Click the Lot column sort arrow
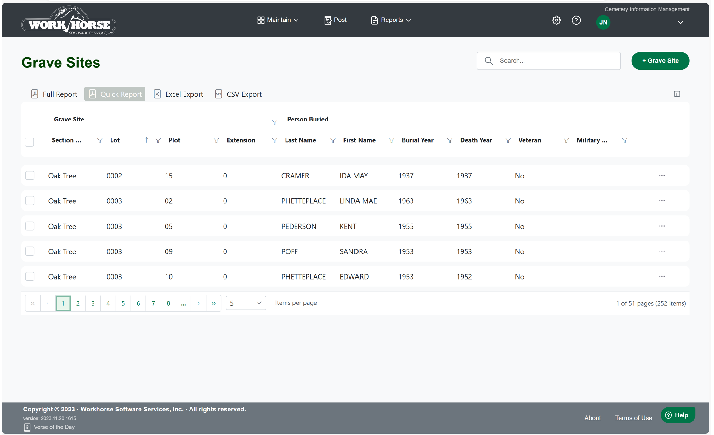This screenshot has height=435, width=714. 146,140
